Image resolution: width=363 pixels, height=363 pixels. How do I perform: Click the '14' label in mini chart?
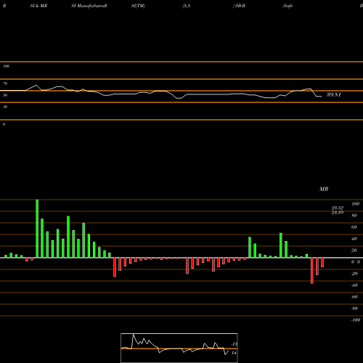[234, 353]
